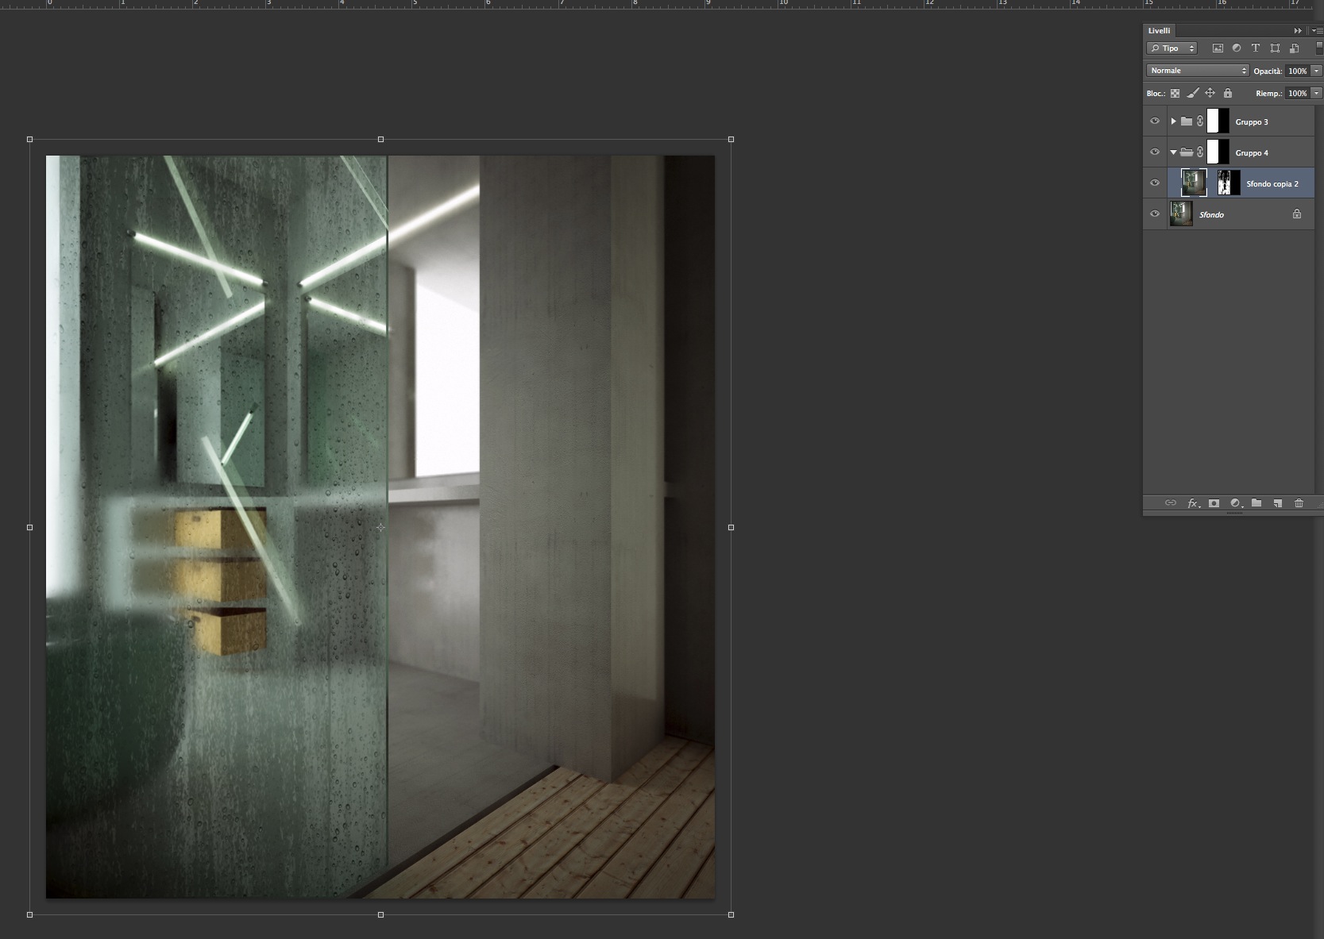Viewport: 1324px width, 939px height.
Task: Hide the Gruppo 3 layer group
Action: (1155, 121)
